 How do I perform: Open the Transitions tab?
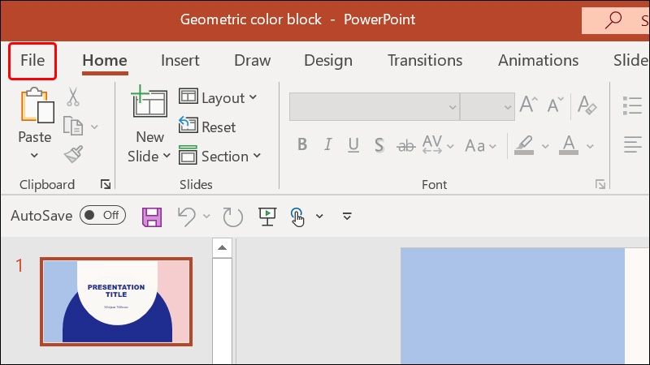pos(425,61)
